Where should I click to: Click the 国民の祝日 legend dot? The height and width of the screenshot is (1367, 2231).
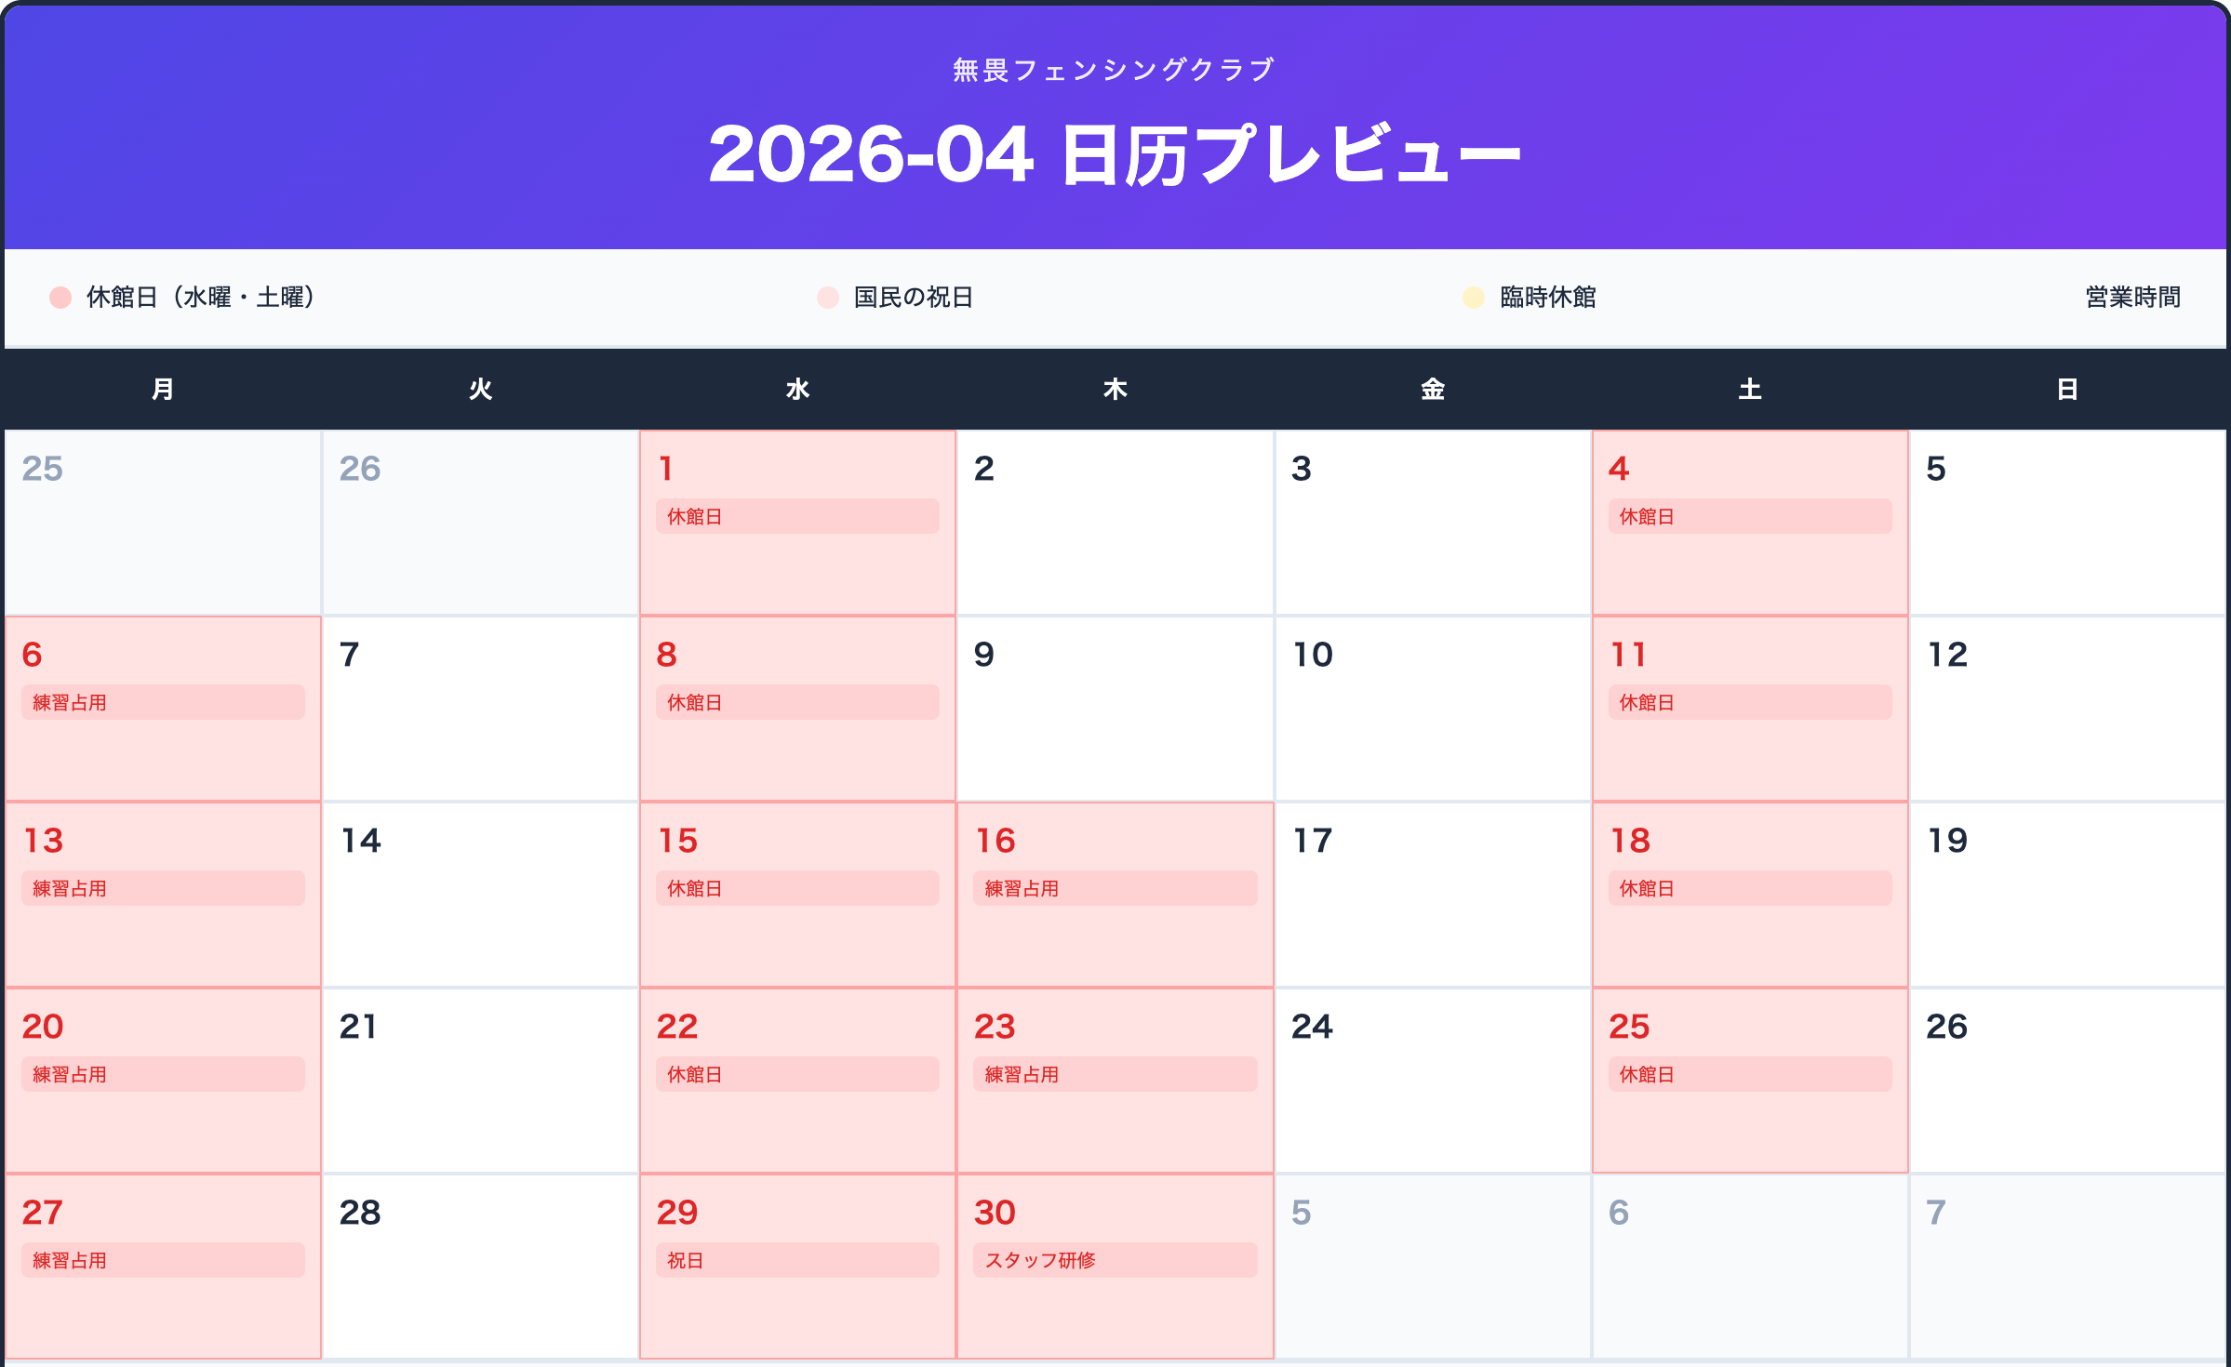click(x=827, y=298)
